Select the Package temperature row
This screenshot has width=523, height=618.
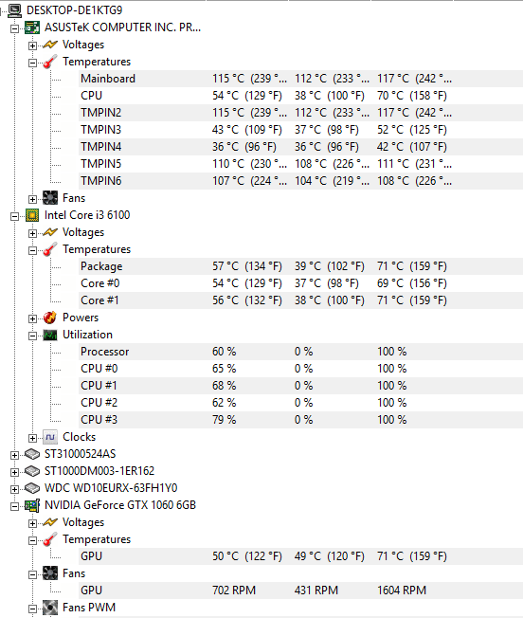coord(301,266)
